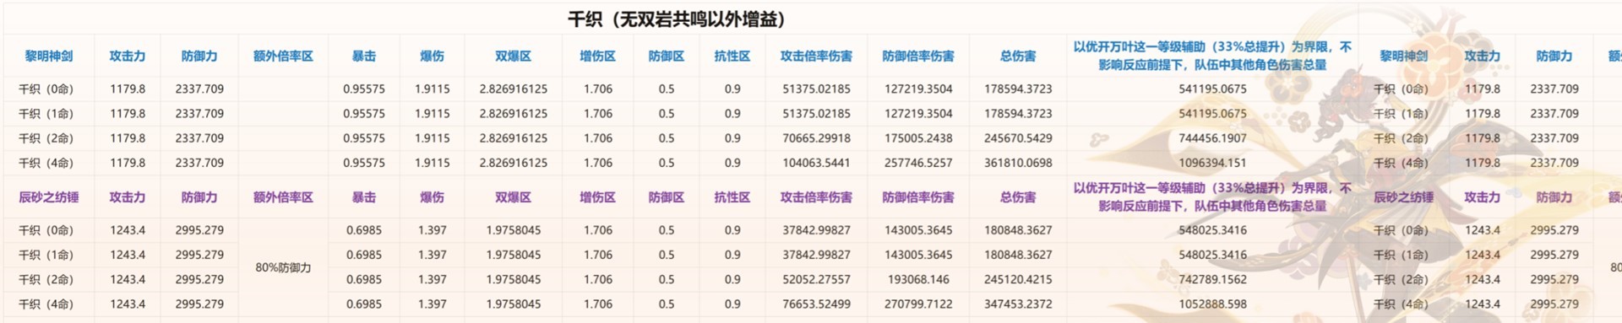
Task: Select the 以优开万叶 description header in 辰砂之纺锤 row
Action: (x=1212, y=196)
